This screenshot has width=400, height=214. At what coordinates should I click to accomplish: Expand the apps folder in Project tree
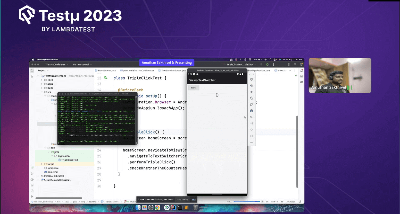(41, 84)
